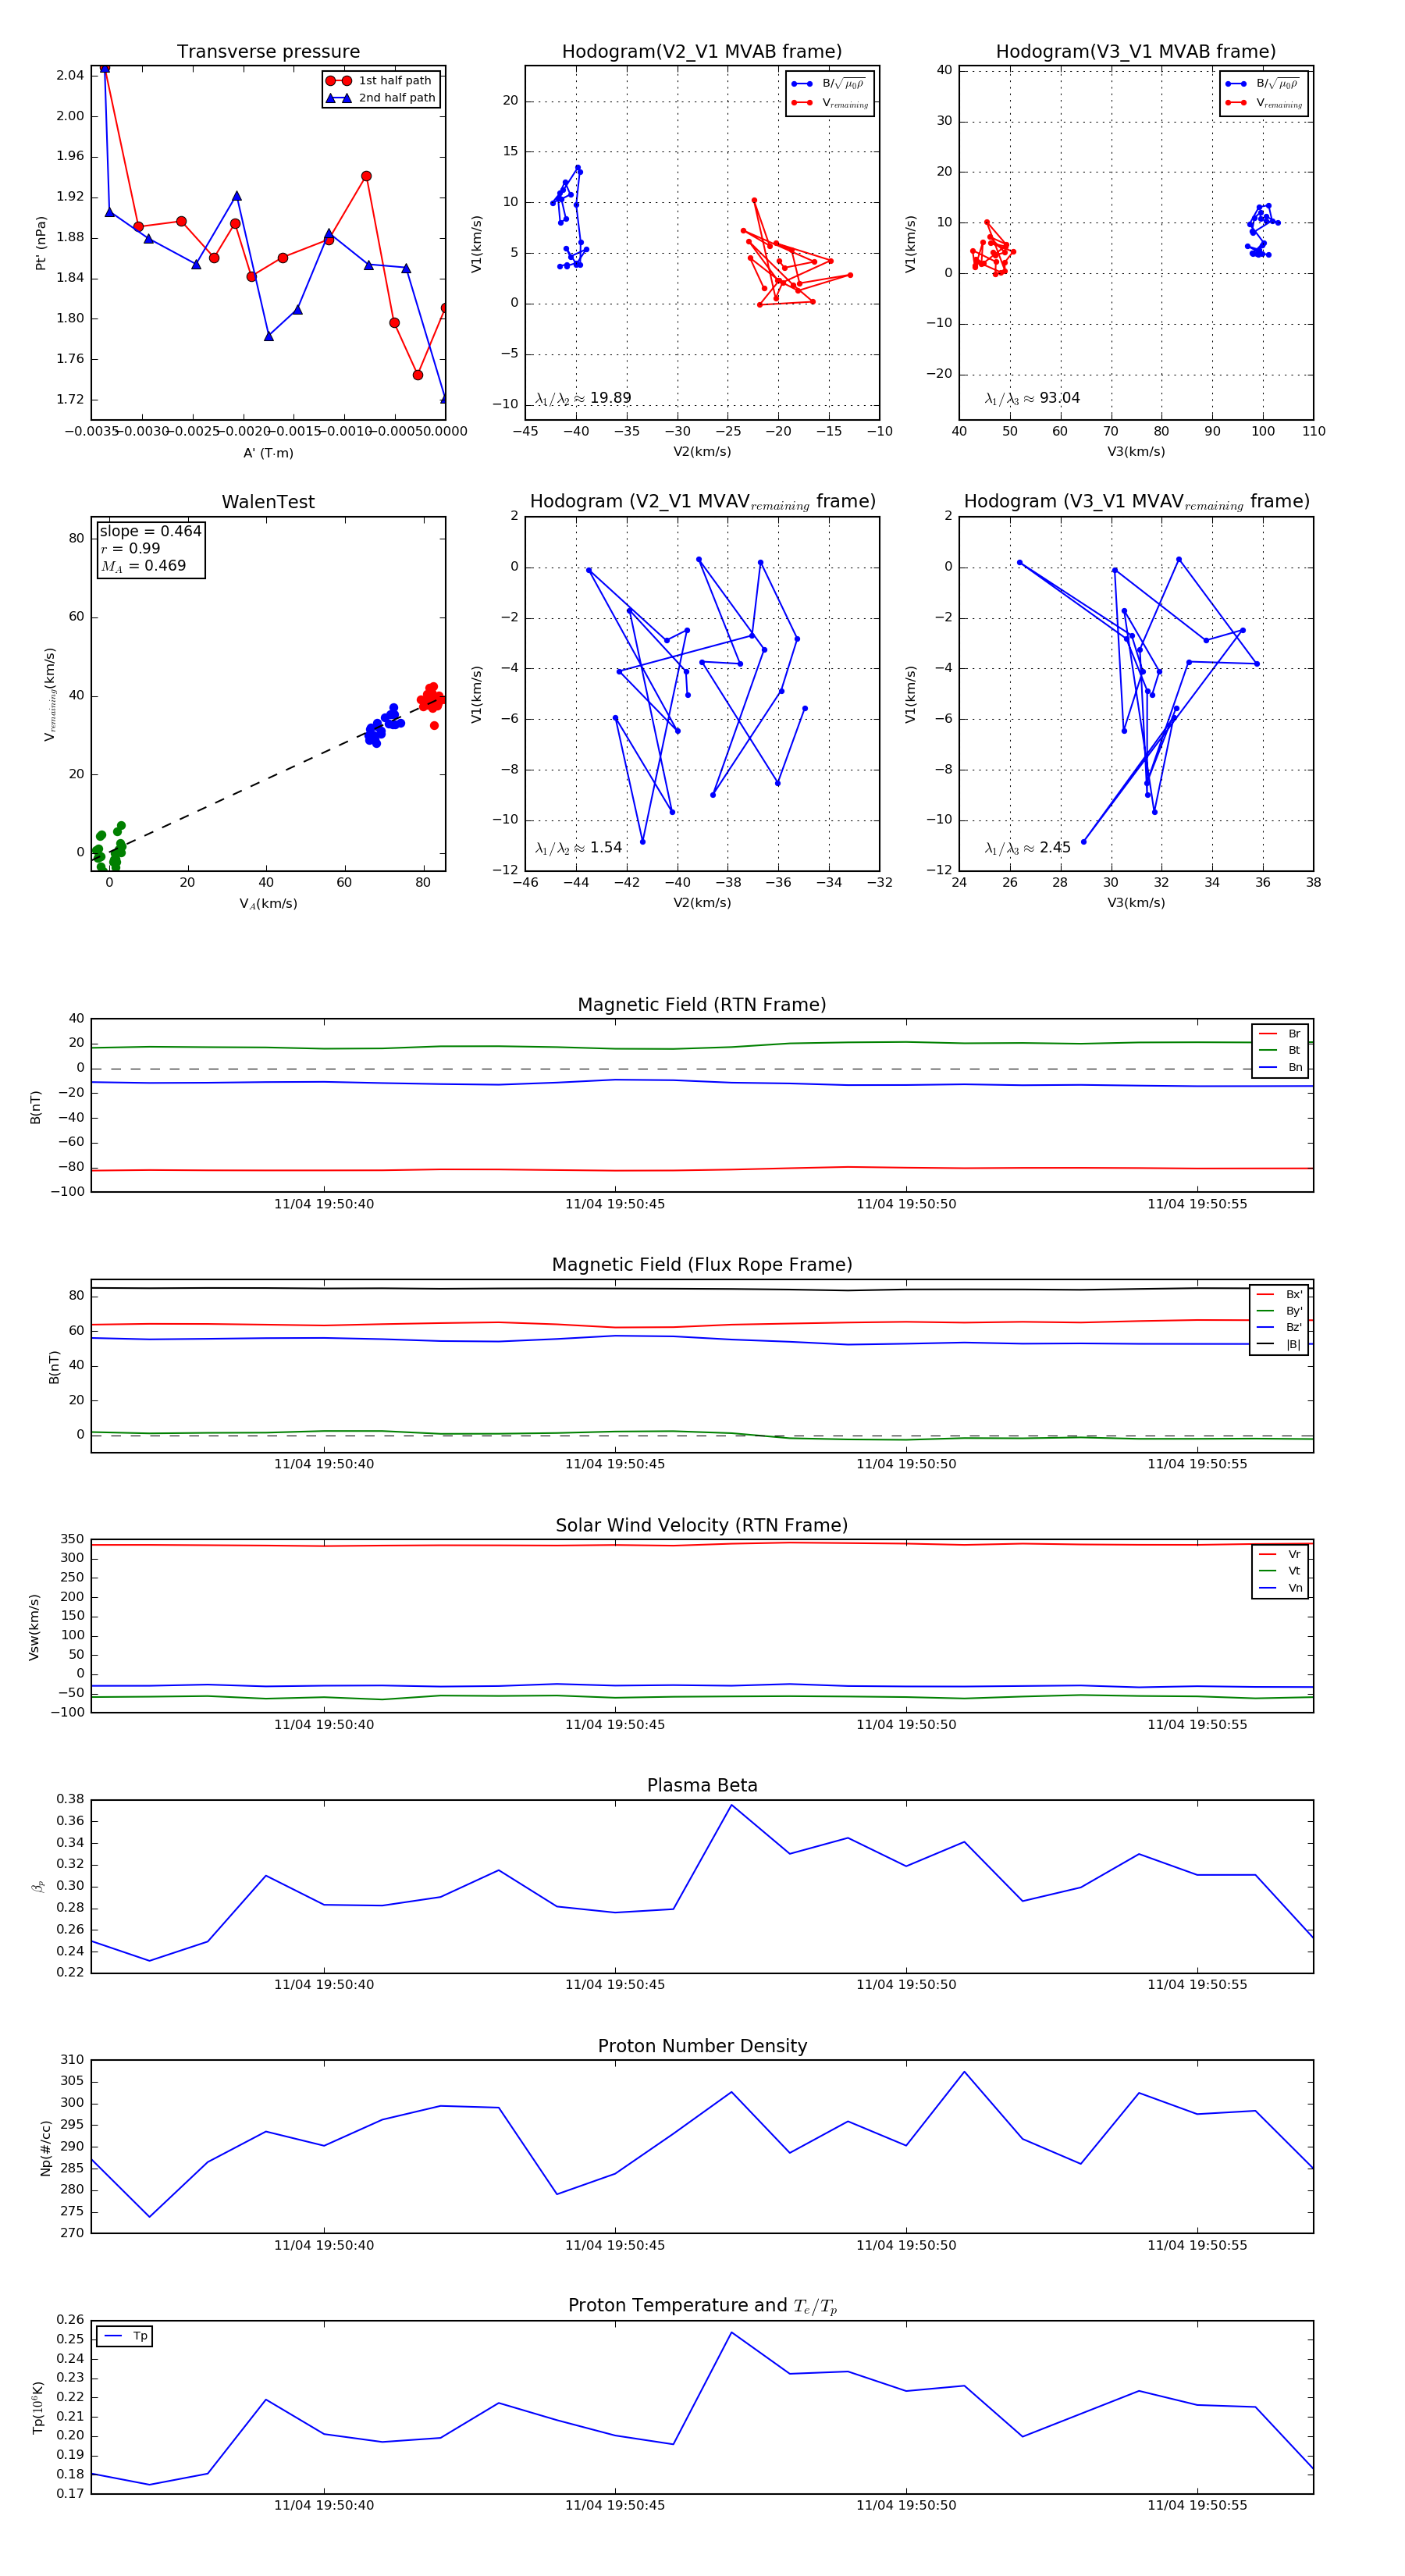Click the A' (T·m) axis label

point(268,453)
